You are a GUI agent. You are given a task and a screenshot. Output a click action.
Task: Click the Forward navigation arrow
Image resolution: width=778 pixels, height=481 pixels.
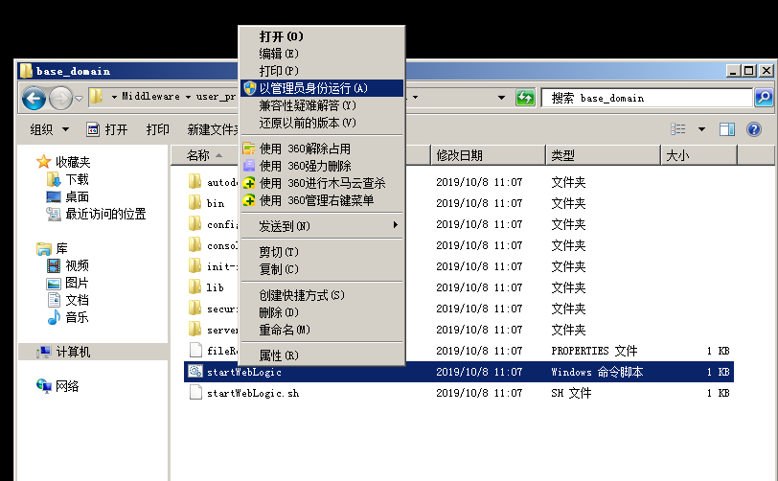(x=61, y=98)
